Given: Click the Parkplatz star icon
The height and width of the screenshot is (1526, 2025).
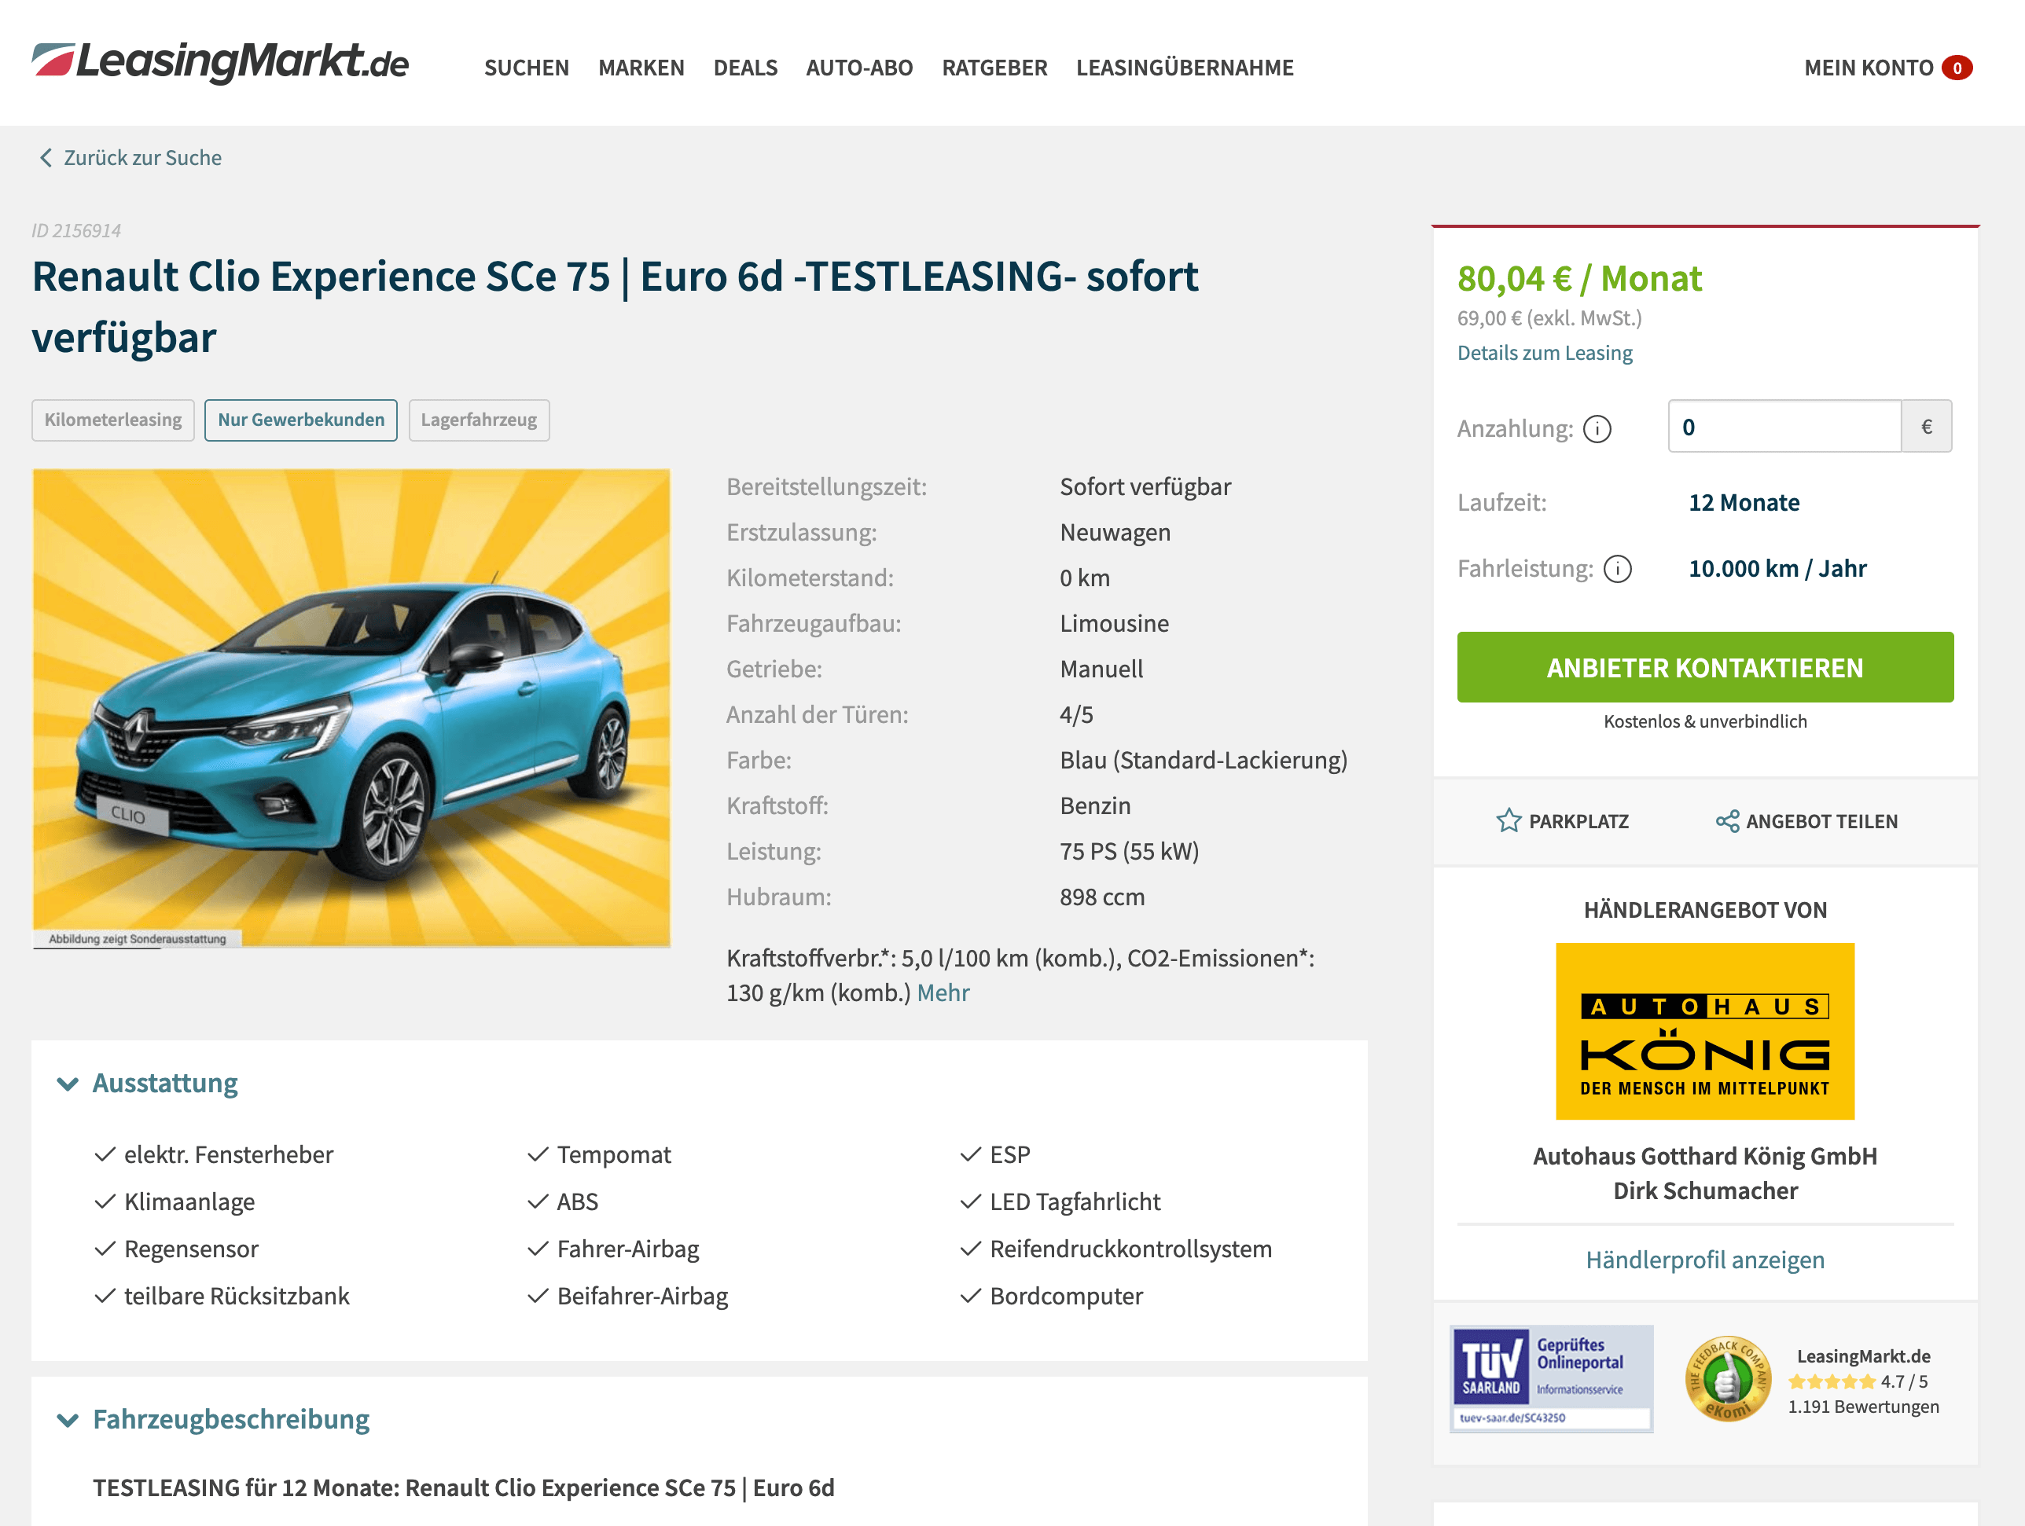Looking at the screenshot, I should [1508, 820].
